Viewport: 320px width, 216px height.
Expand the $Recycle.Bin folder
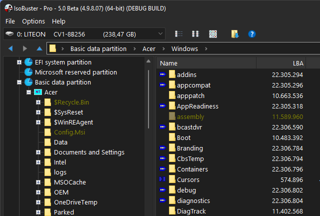click(38, 102)
